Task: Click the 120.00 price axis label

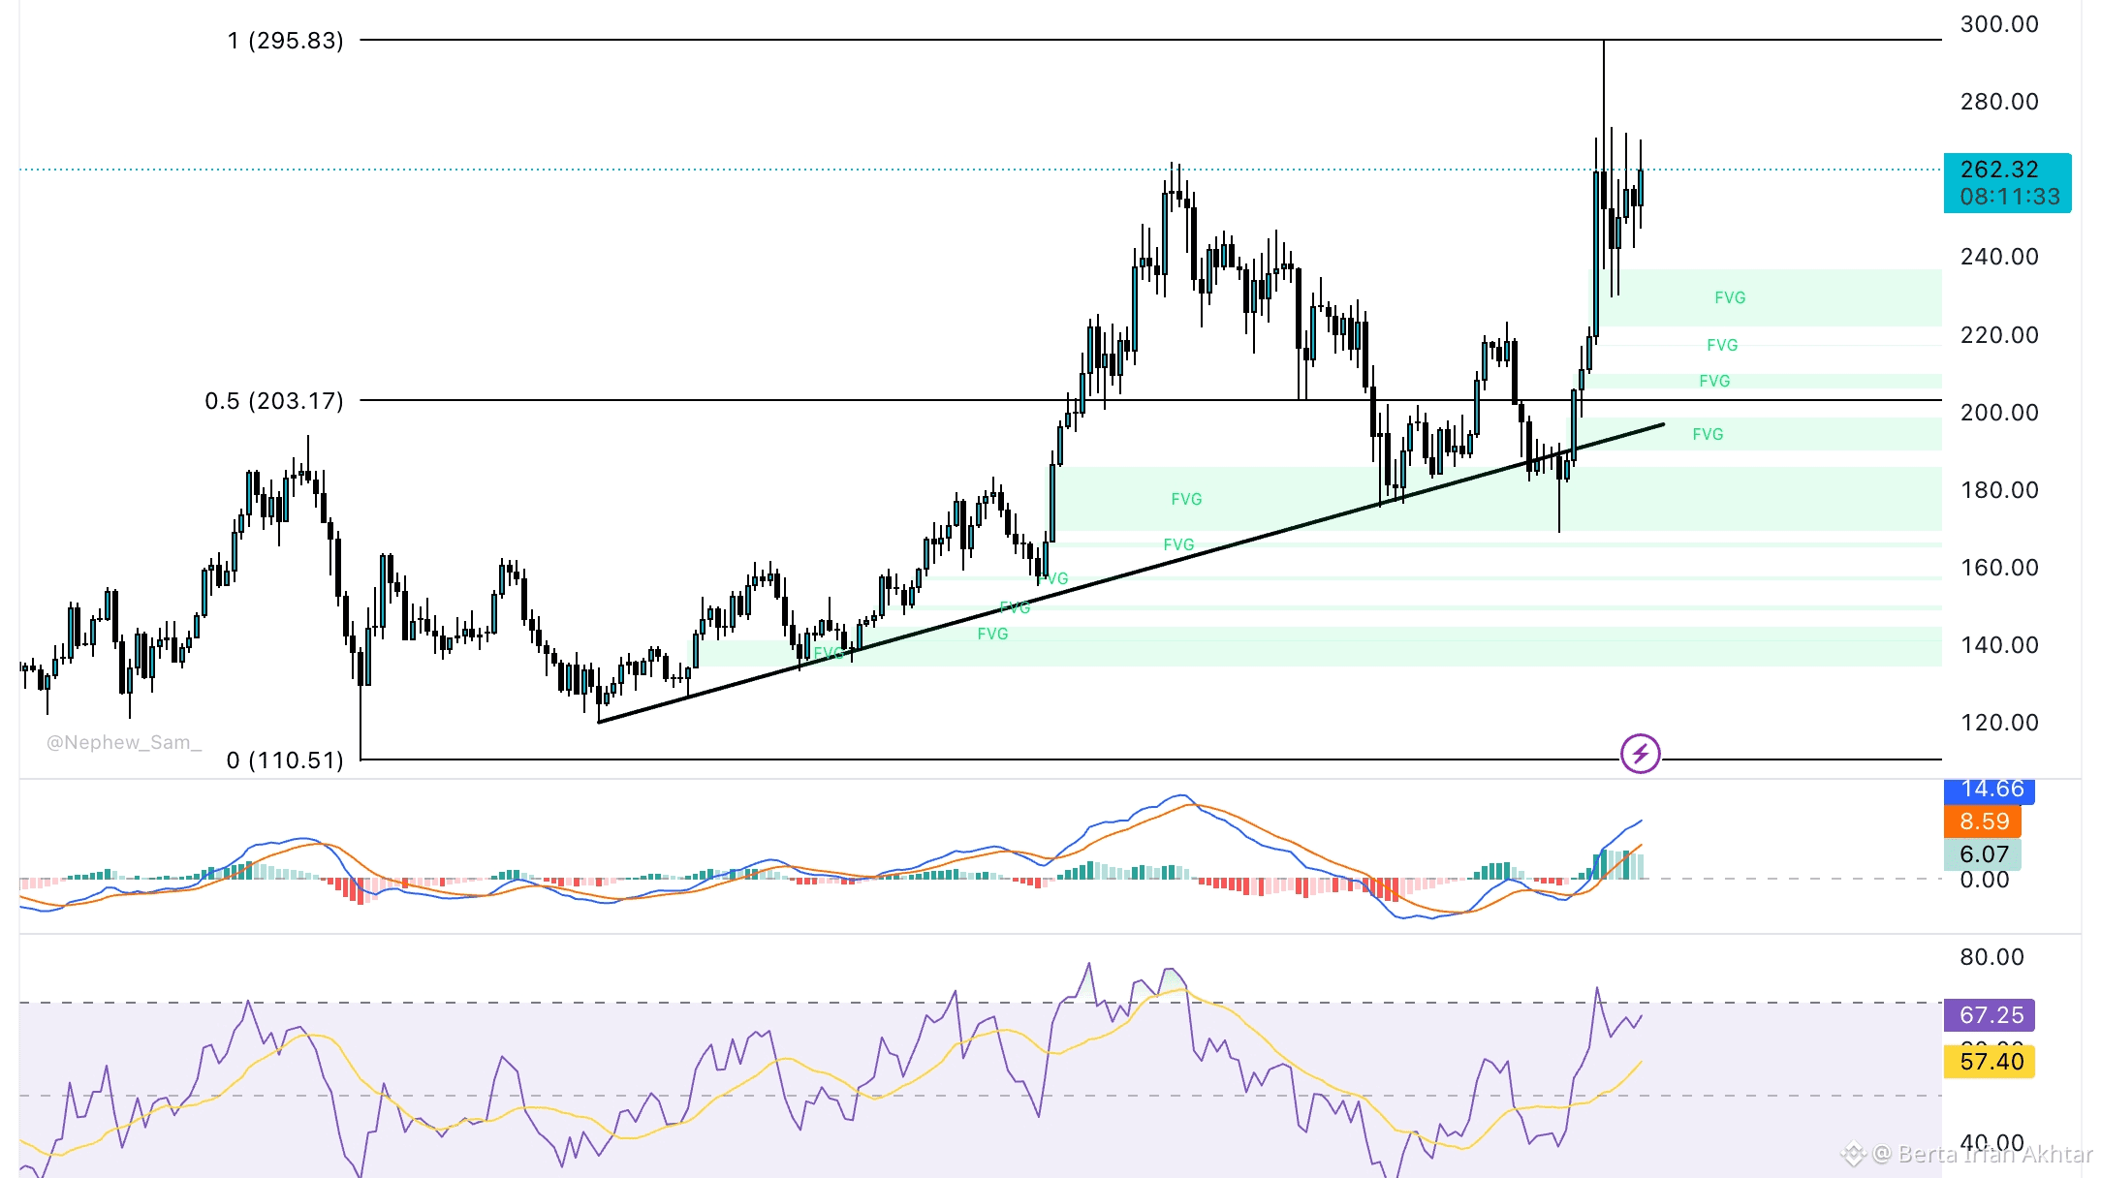Action: click(x=1999, y=723)
